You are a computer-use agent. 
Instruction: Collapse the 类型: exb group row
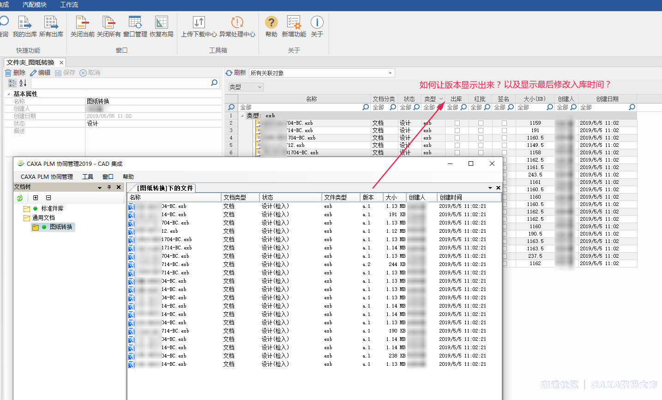click(242, 116)
